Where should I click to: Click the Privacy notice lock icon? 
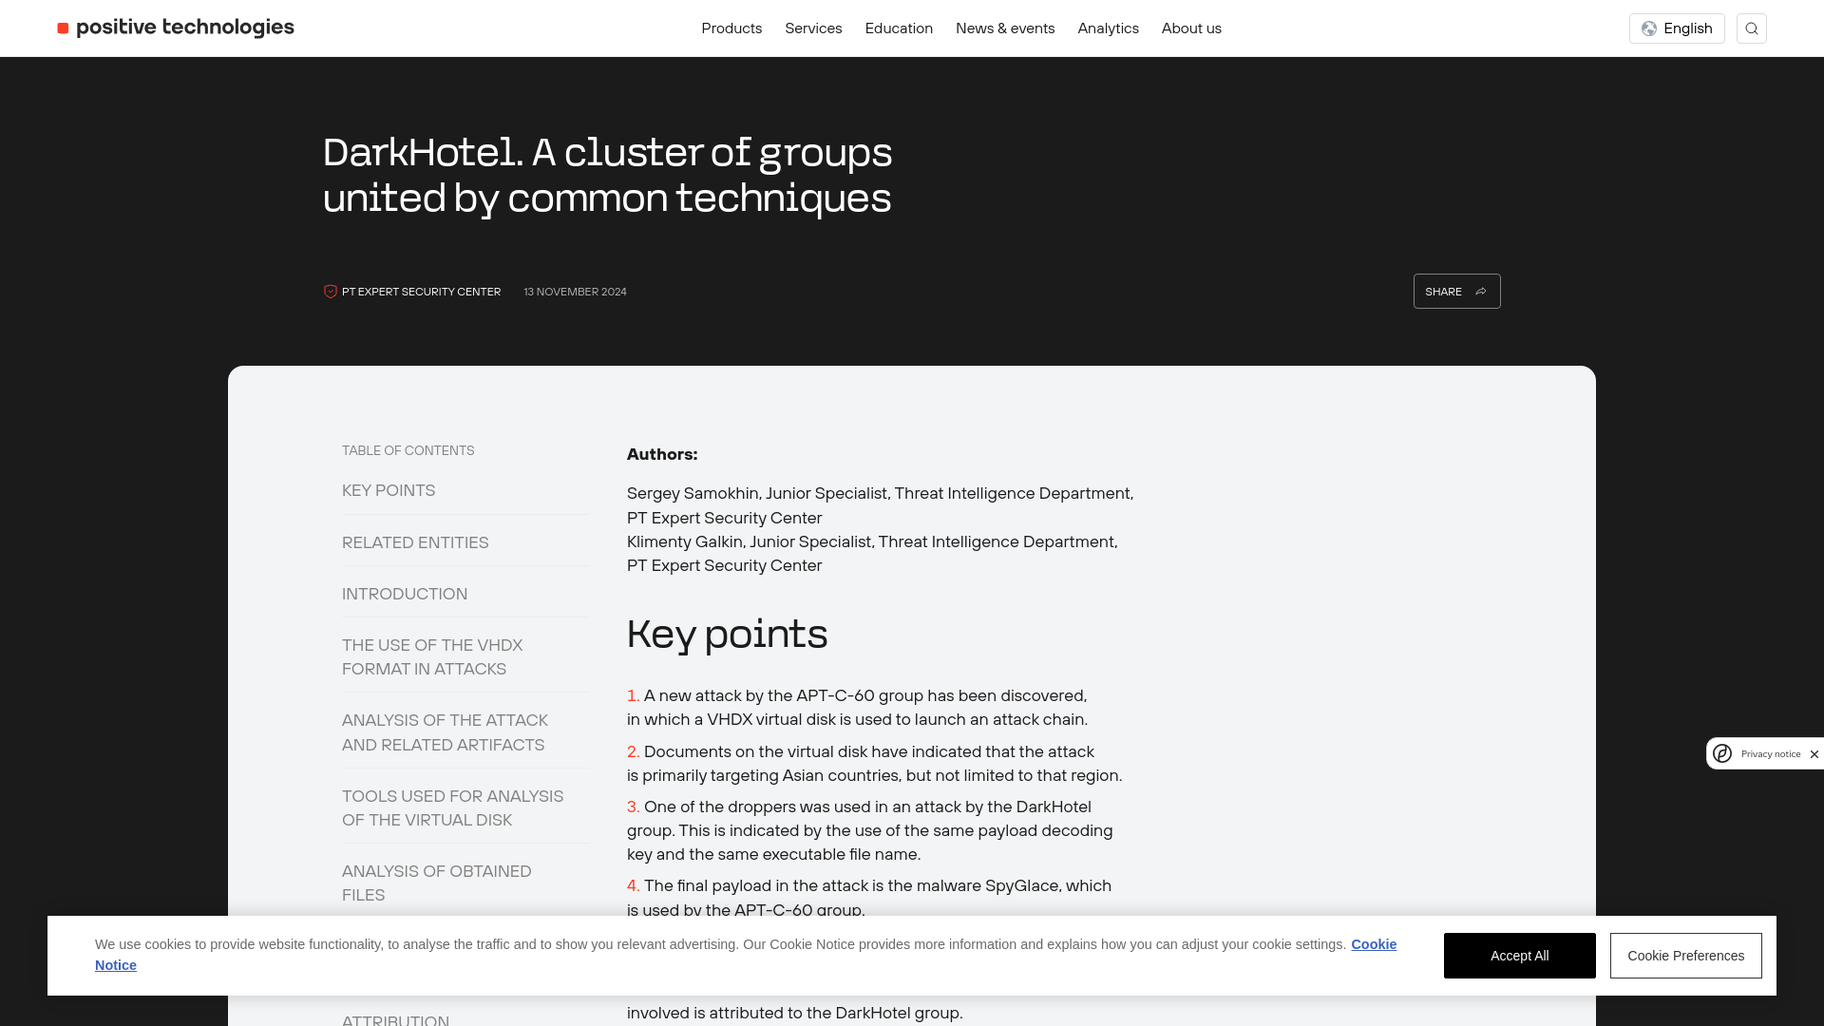(x=1722, y=753)
